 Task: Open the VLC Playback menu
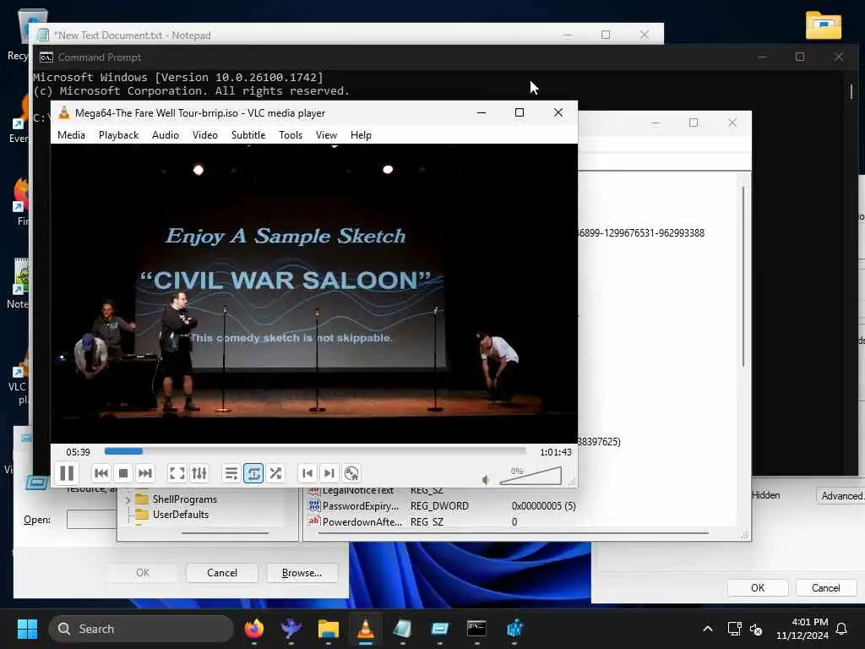point(118,135)
